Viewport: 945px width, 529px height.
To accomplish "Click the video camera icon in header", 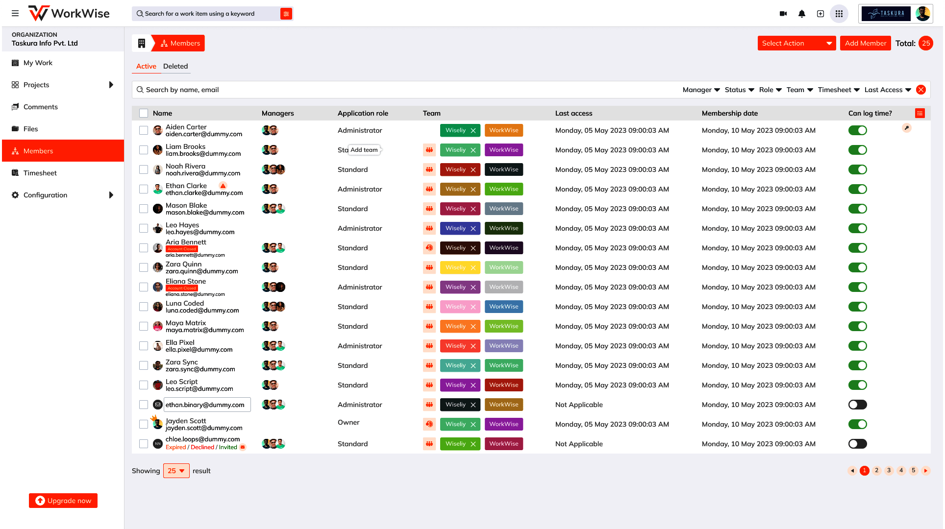I will click(x=783, y=14).
